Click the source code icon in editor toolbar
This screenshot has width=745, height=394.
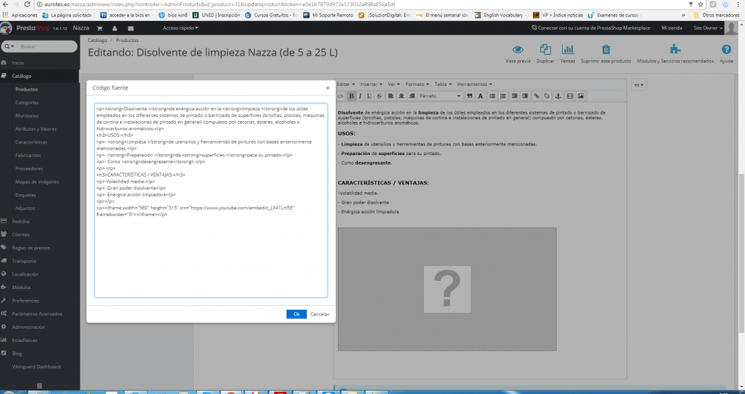click(x=340, y=96)
